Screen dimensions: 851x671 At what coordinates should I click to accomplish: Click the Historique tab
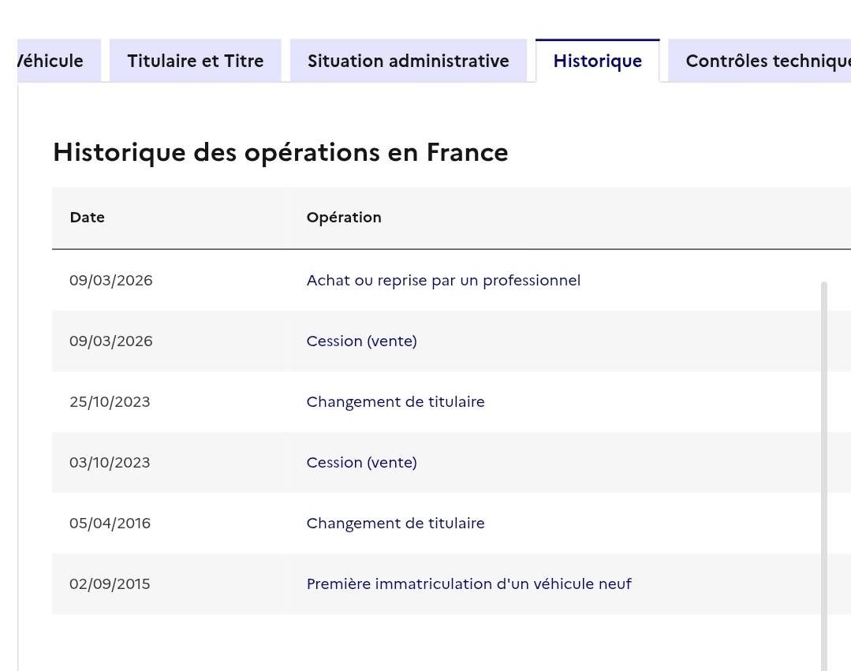pos(597,61)
